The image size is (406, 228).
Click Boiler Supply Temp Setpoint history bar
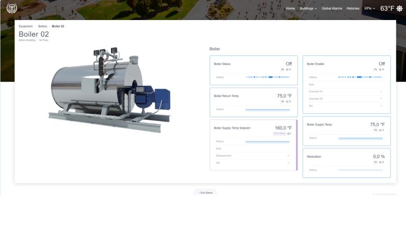(267, 141)
